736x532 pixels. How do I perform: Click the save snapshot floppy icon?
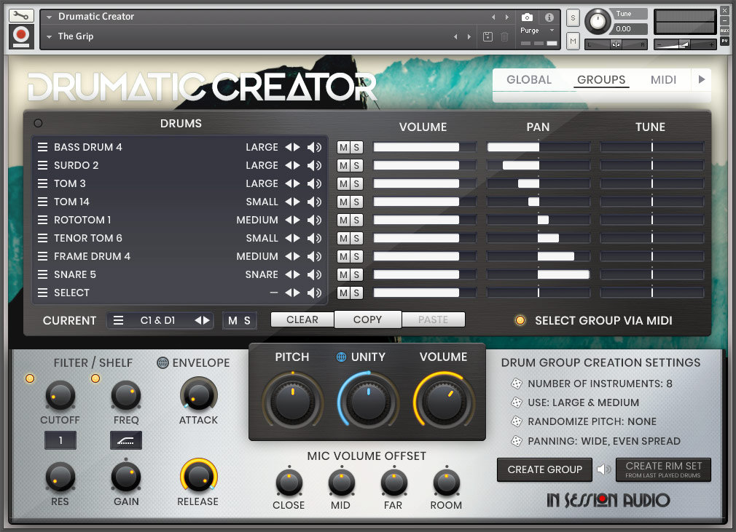(x=487, y=36)
